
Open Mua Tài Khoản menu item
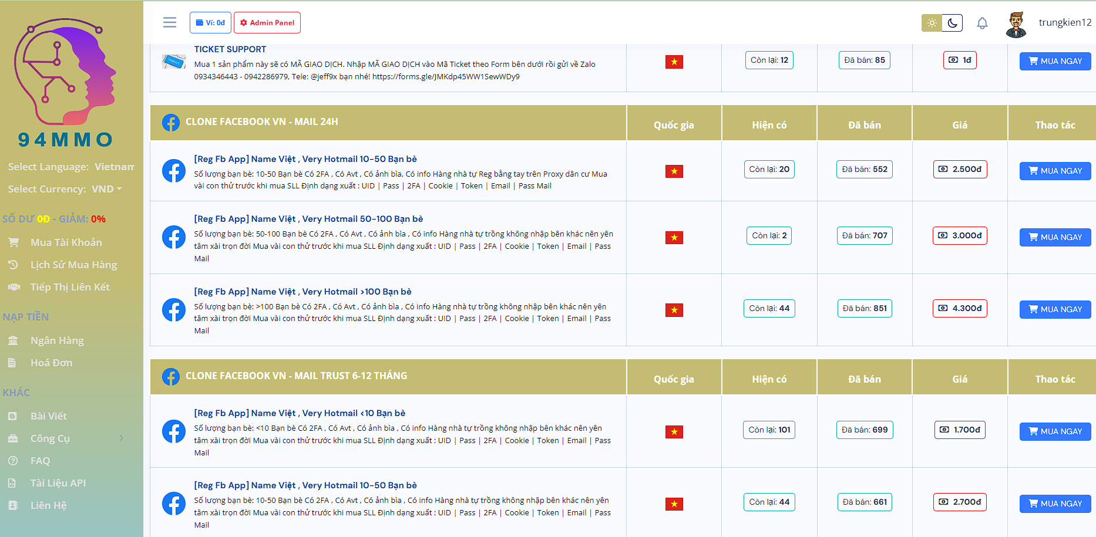coord(66,242)
